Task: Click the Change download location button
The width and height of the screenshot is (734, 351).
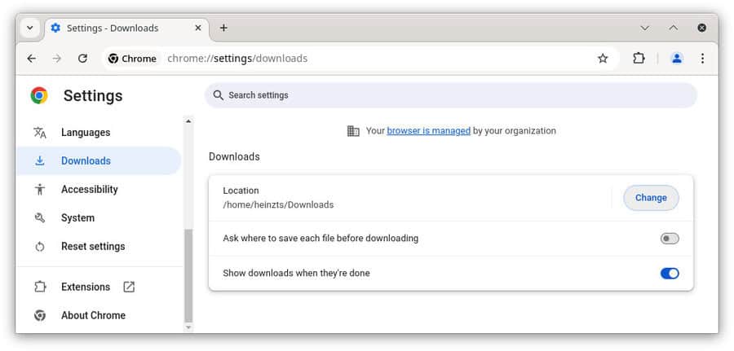Action: coord(651,198)
